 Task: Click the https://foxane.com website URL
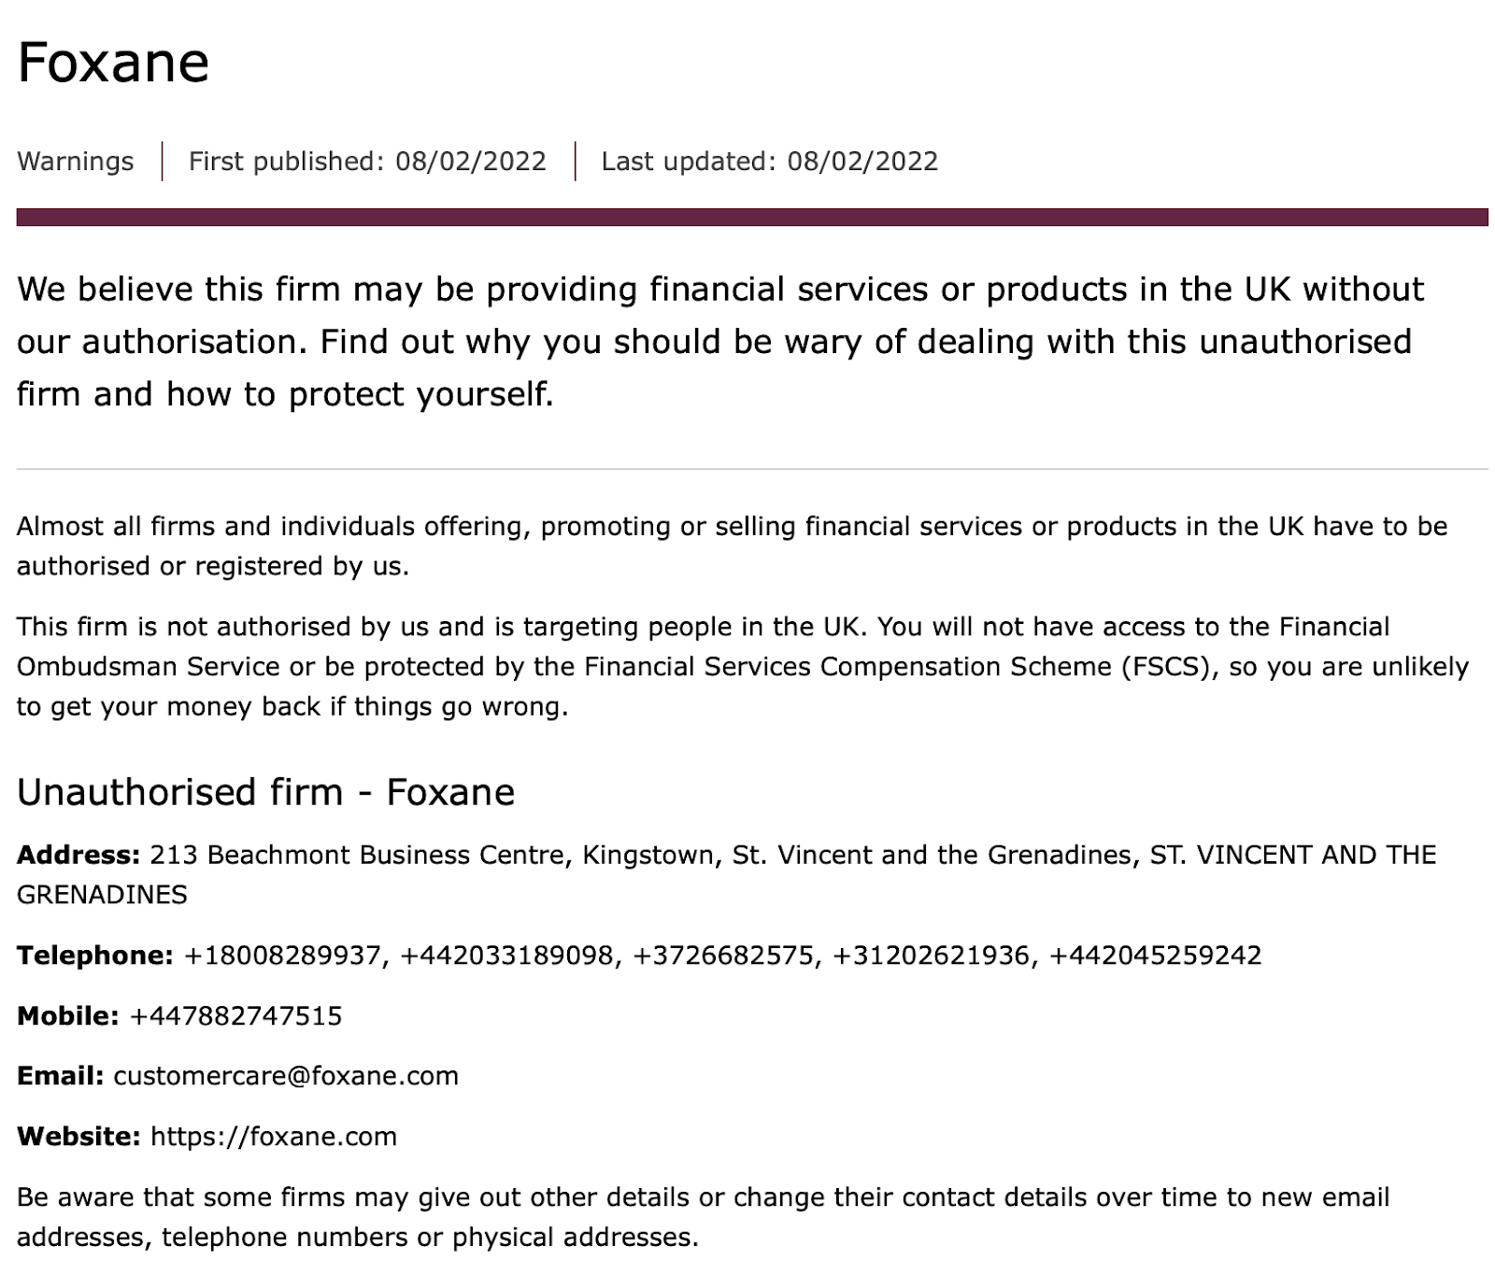point(274,1137)
